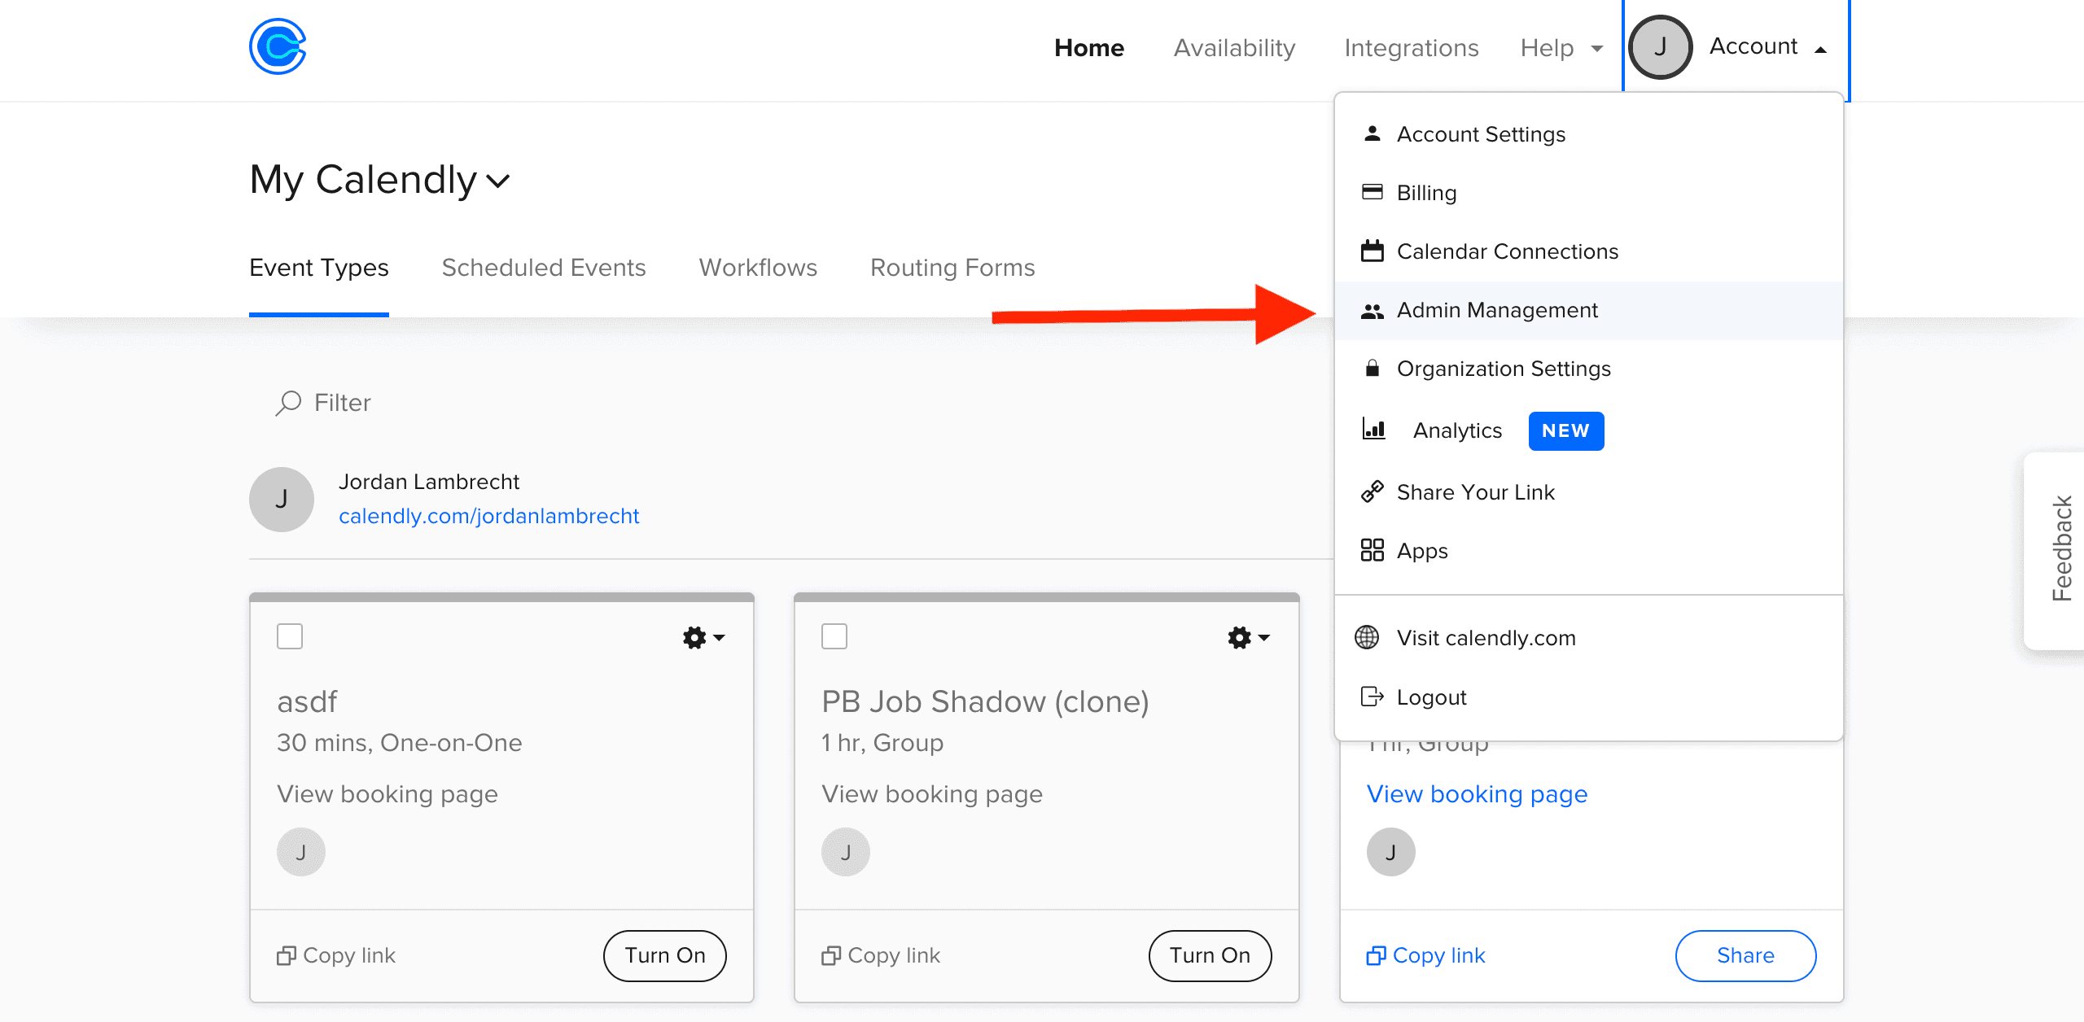Click the J avatar on the third event card

(x=1390, y=852)
